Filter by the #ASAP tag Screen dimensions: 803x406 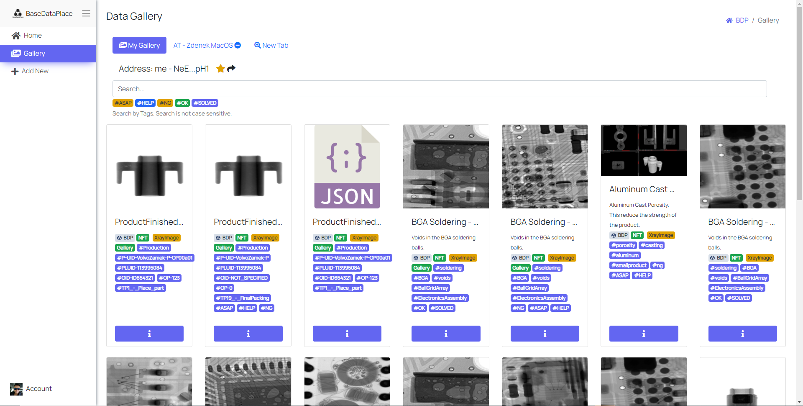point(123,103)
